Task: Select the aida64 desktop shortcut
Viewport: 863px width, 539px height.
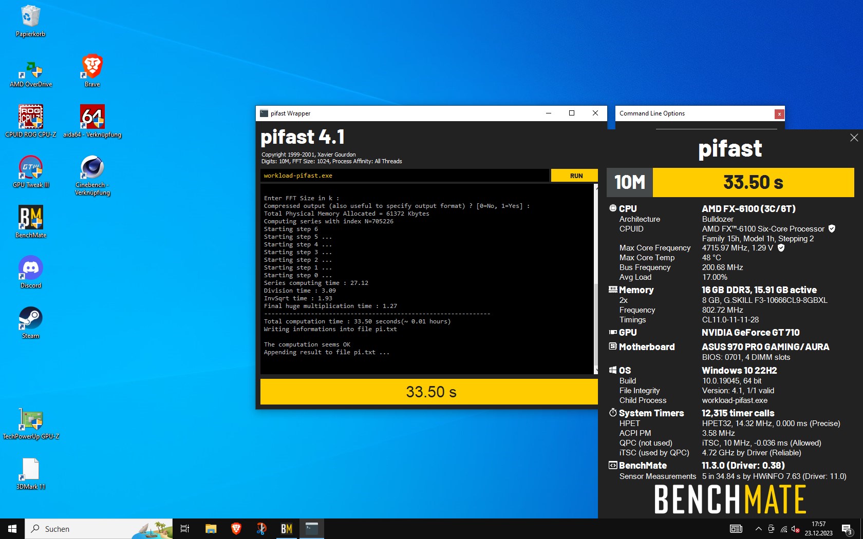Action: click(92, 122)
